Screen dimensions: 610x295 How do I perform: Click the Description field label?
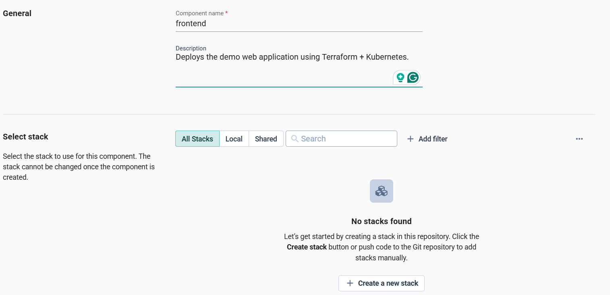coord(191,48)
